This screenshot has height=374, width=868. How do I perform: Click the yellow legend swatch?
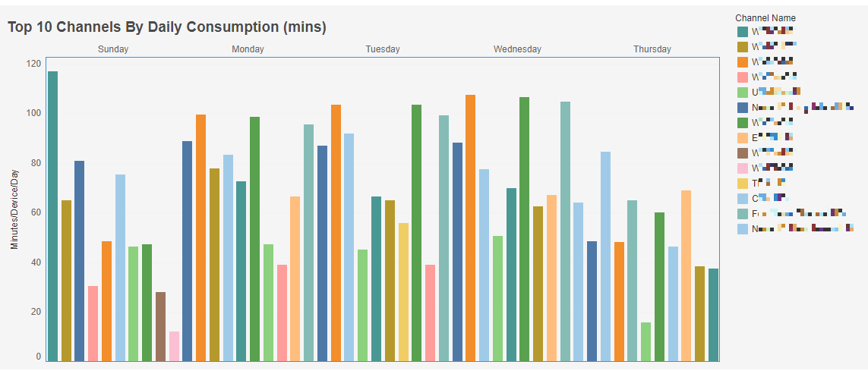coord(743,183)
